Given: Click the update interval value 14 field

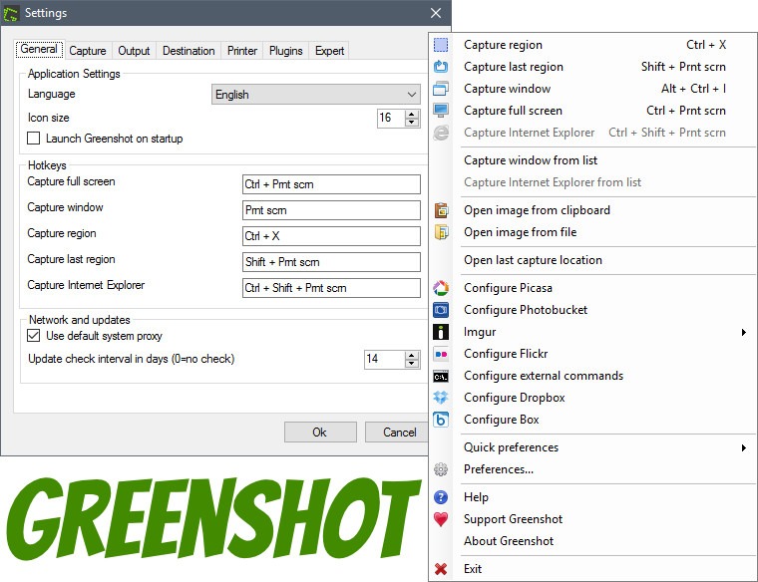Looking at the screenshot, I should click(384, 359).
